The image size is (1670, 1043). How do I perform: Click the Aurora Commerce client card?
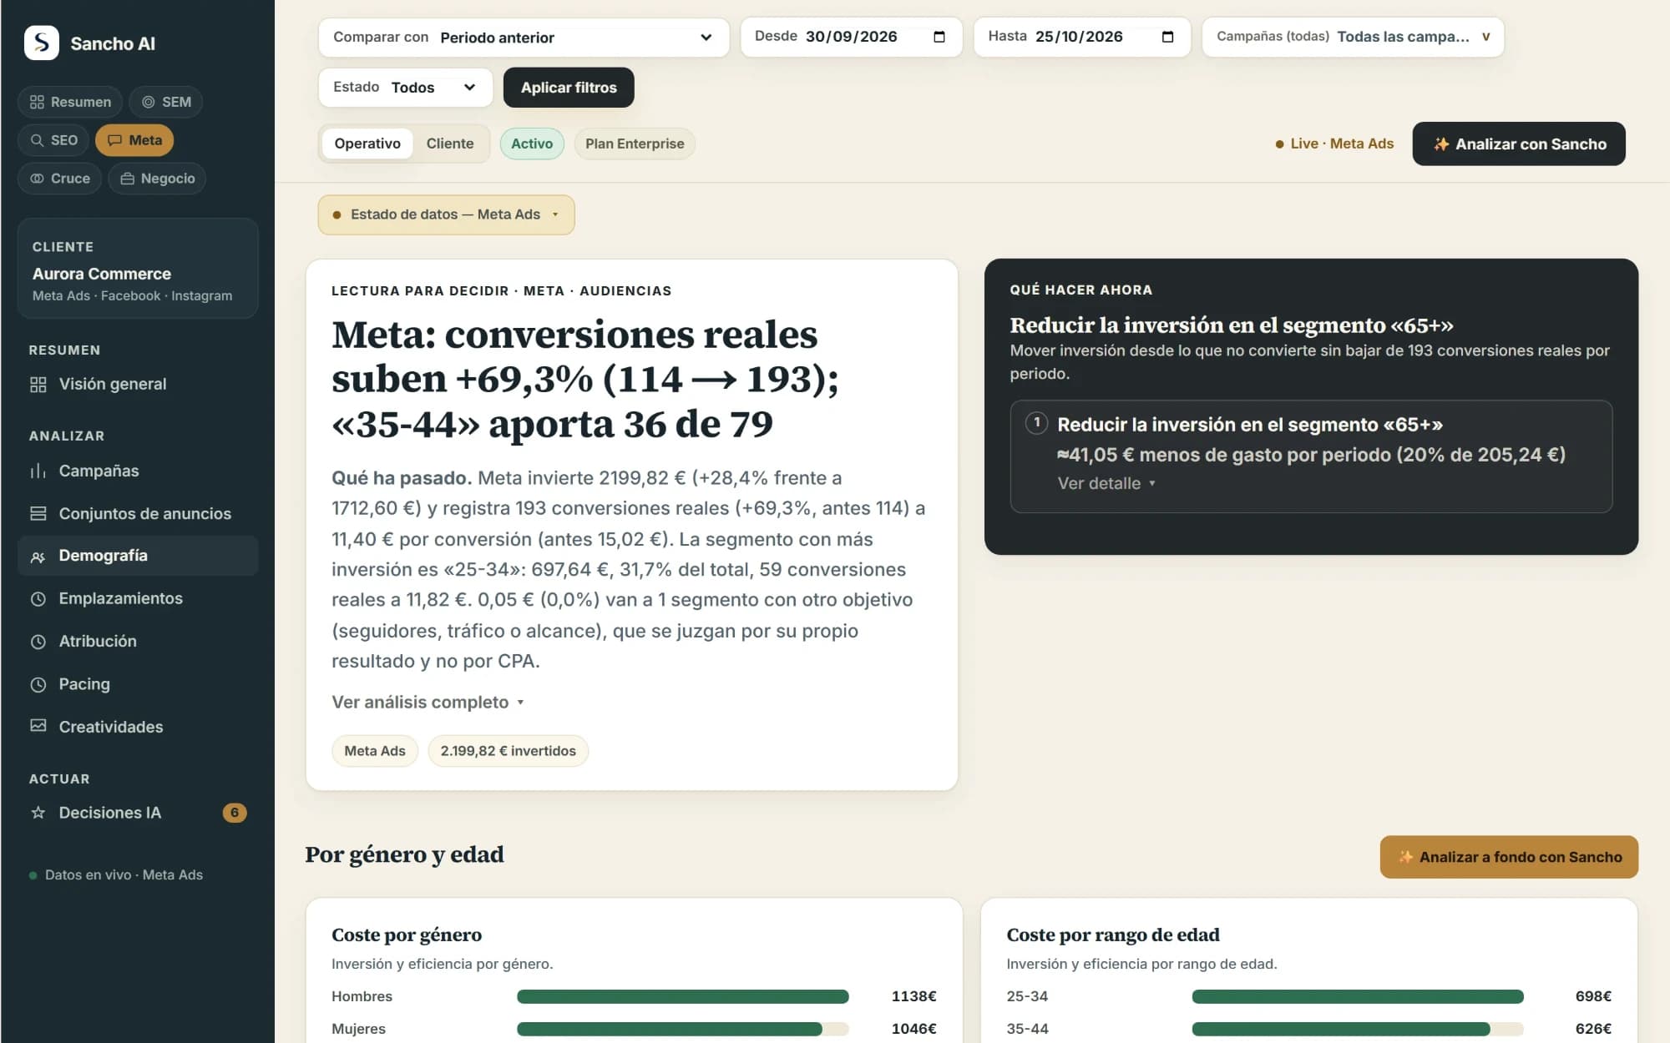(138, 269)
